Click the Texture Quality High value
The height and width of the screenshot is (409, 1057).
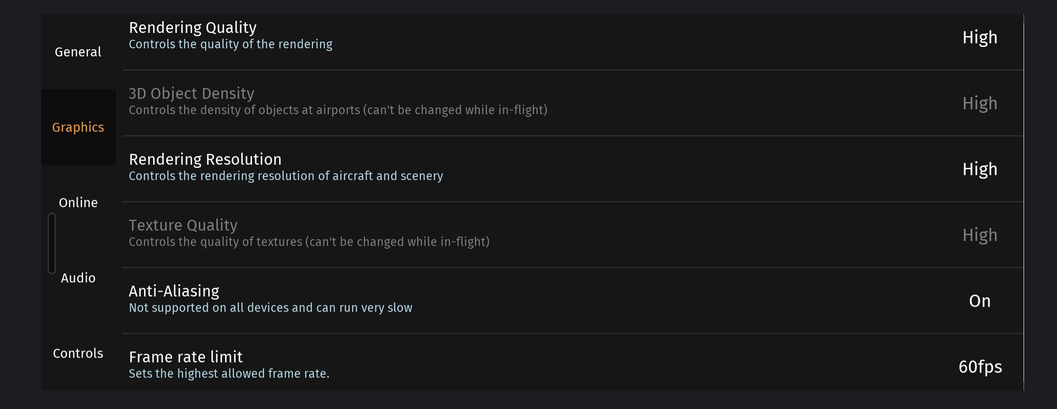(x=979, y=235)
